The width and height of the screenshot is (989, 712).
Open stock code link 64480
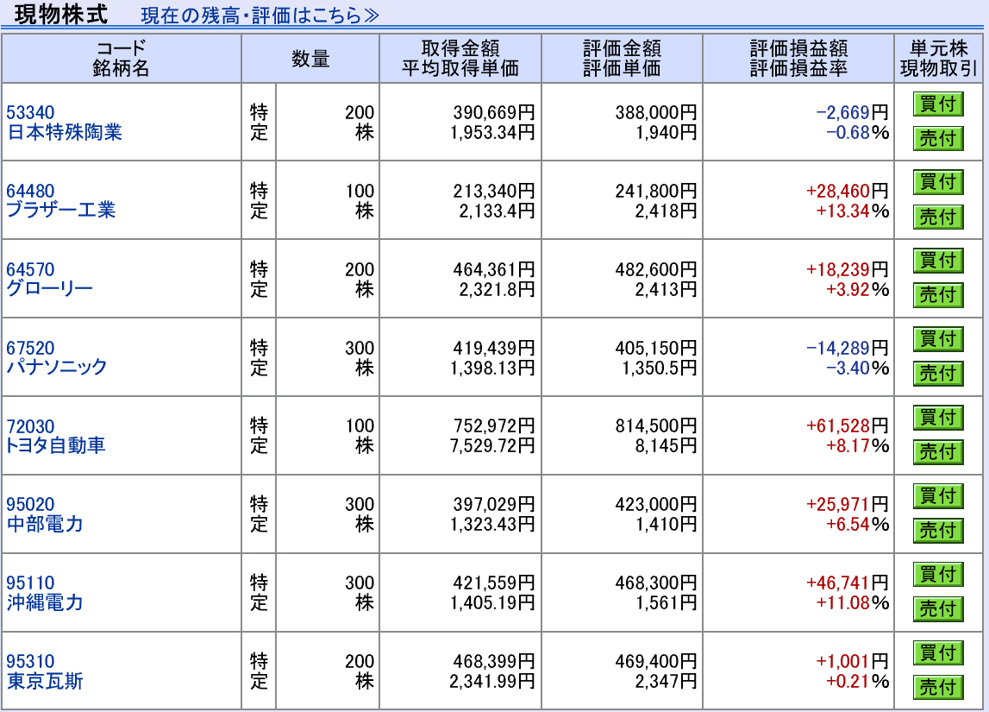point(30,191)
